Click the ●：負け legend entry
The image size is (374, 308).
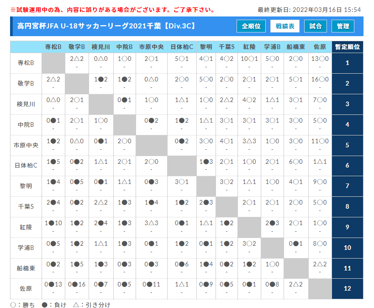(54, 305)
